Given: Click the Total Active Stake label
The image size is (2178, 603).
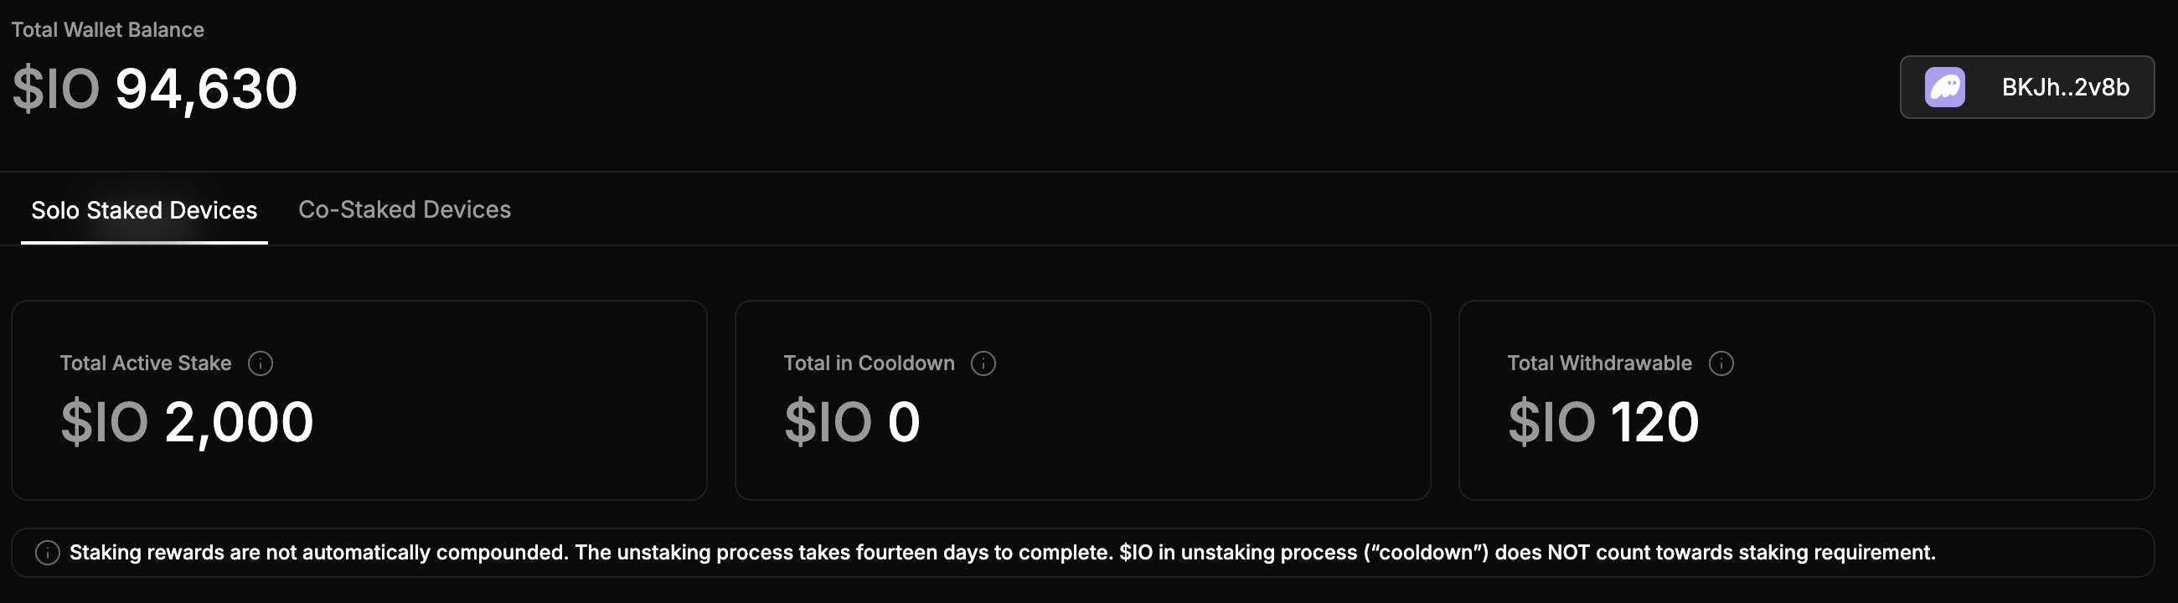Looking at the screenshot, I should pos(146,363).
